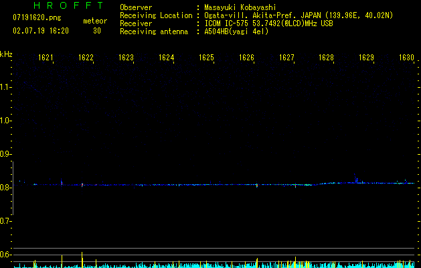Click the 1626 time axis label
The width and height of the screenshot is (421, 268).
tap(246, 58)
